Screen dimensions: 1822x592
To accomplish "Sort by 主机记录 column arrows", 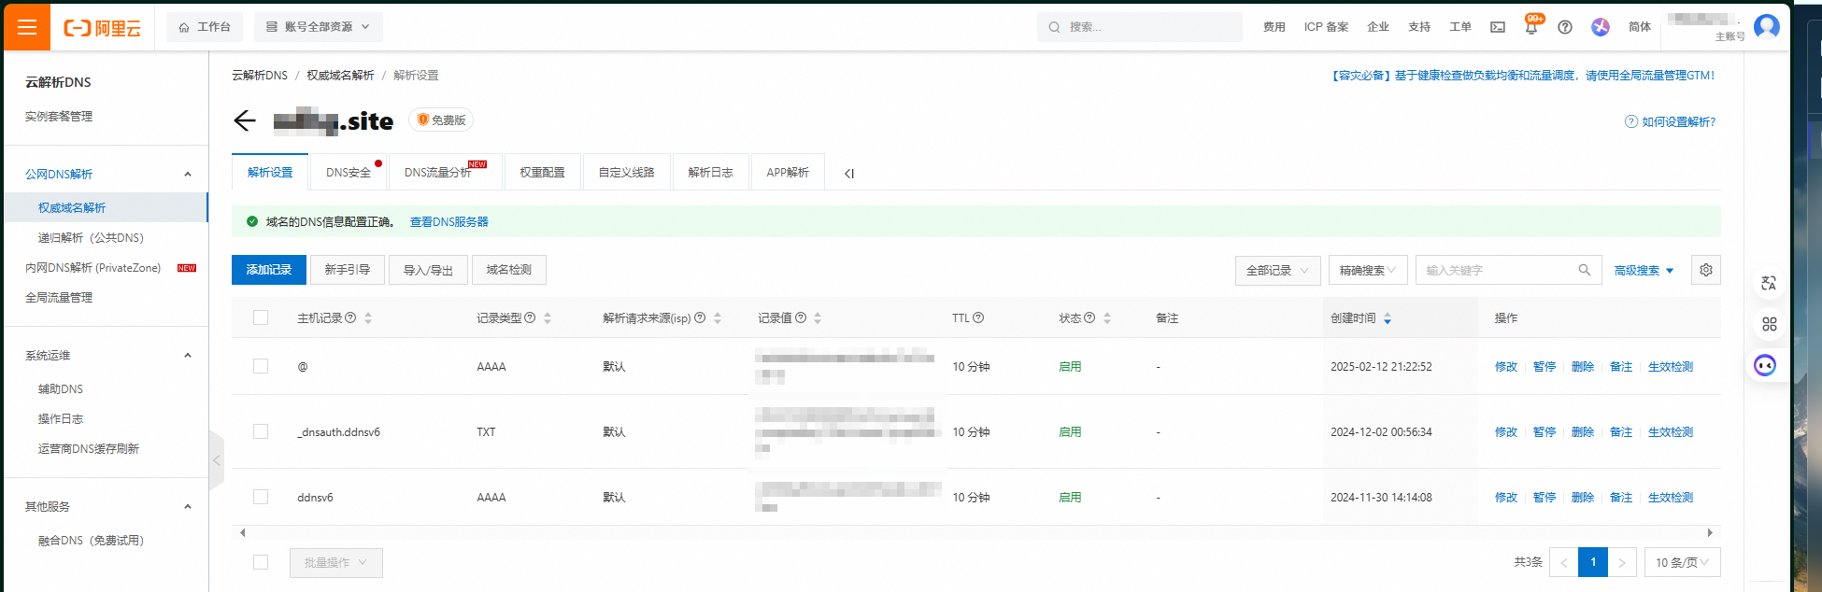I will click(x=368, y=318).
